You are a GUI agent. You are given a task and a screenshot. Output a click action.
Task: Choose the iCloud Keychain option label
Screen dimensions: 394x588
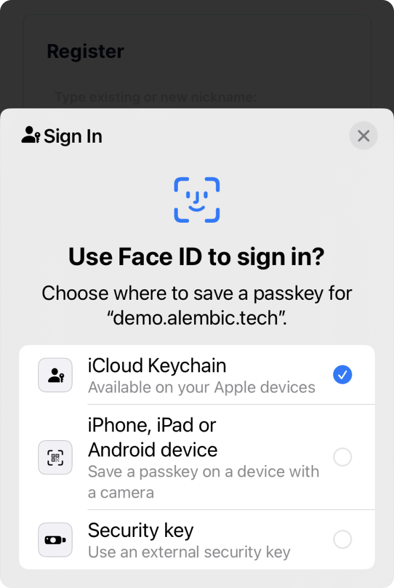tap(157, 366)
